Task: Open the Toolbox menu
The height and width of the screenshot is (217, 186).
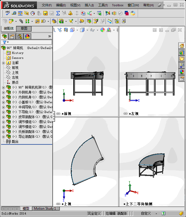Action: tap(118, 5)
